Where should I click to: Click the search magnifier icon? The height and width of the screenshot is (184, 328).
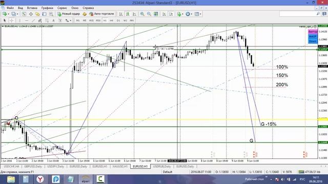coord(318,14)
